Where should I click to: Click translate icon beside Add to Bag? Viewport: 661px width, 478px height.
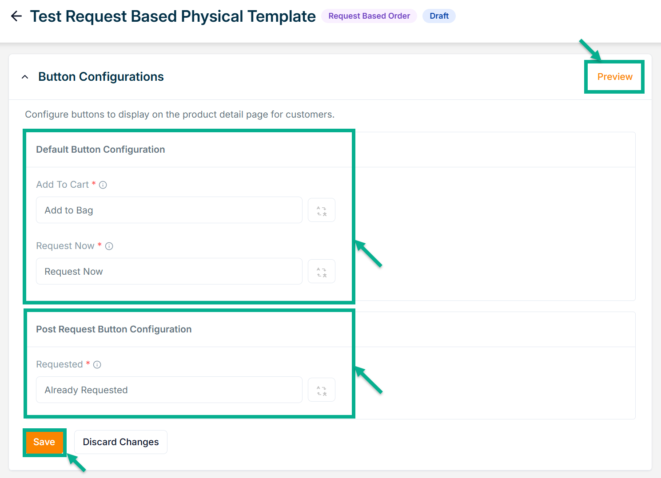pyautogui.click(x=322, y=210)
